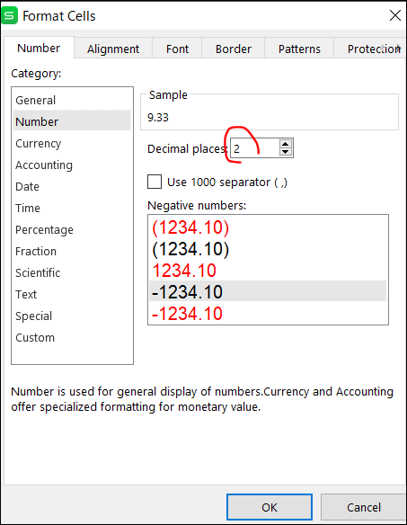The height and width of the screenshot is (525, 407).
Task: Choose the Text category
Action: [72, 294]
